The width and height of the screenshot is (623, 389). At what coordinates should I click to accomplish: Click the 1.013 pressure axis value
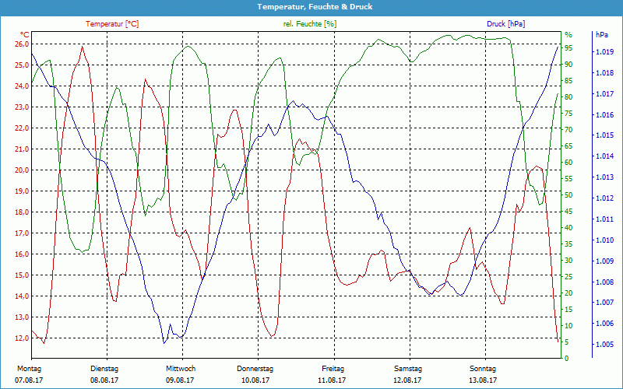click(604, 177)
